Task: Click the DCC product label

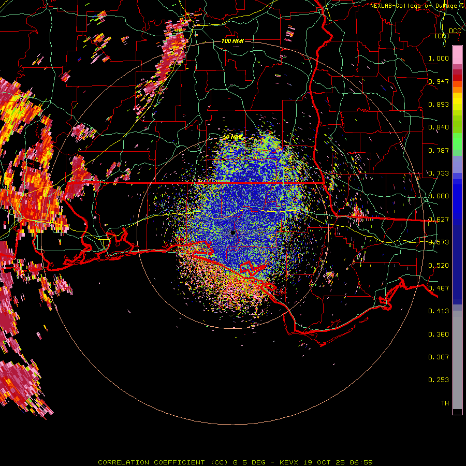Action: click(455, 31)
